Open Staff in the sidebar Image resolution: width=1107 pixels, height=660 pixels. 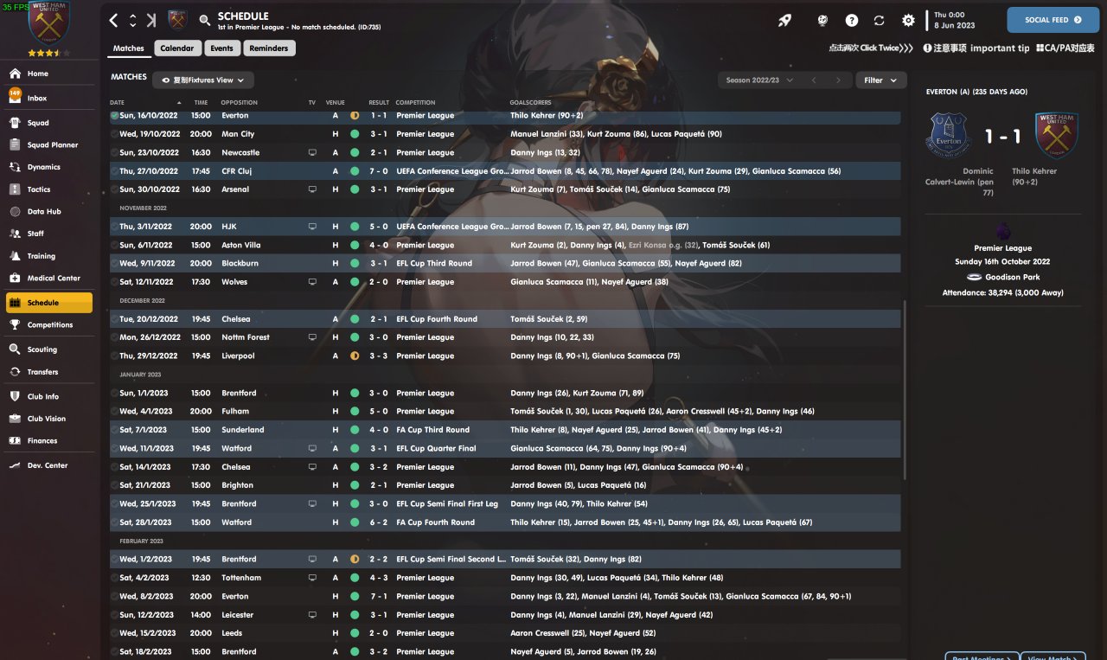point(51,234)
